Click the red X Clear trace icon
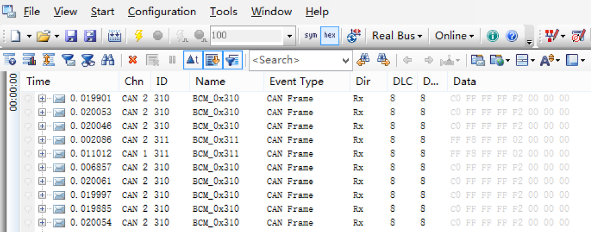 point(132,59)
